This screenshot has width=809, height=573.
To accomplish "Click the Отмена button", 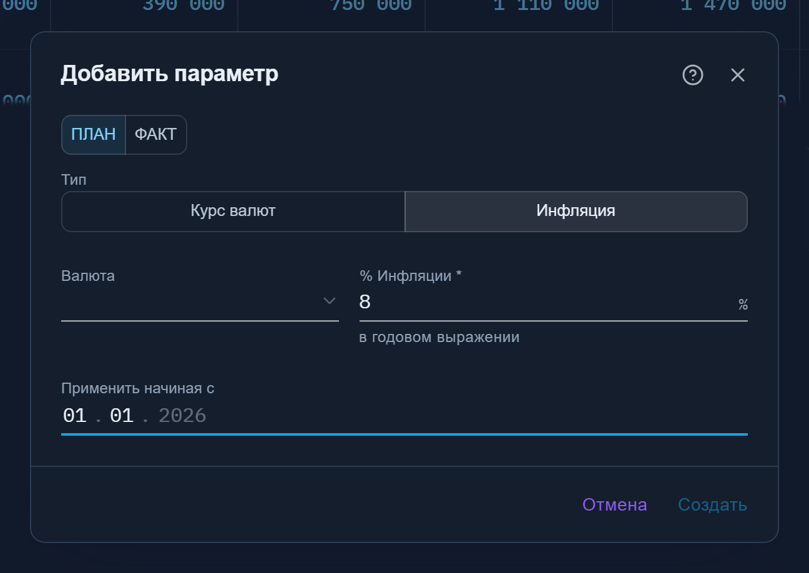I will (x=615, y=504).
